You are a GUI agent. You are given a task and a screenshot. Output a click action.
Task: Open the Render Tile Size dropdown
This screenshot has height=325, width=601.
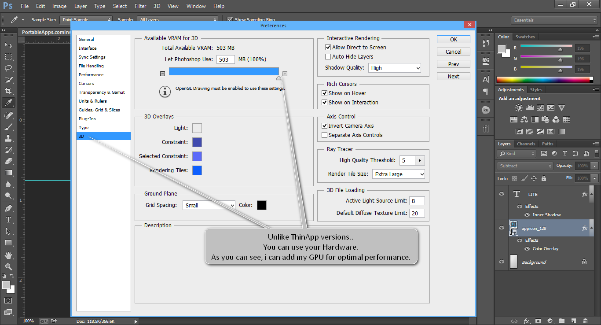pos(399,174)
